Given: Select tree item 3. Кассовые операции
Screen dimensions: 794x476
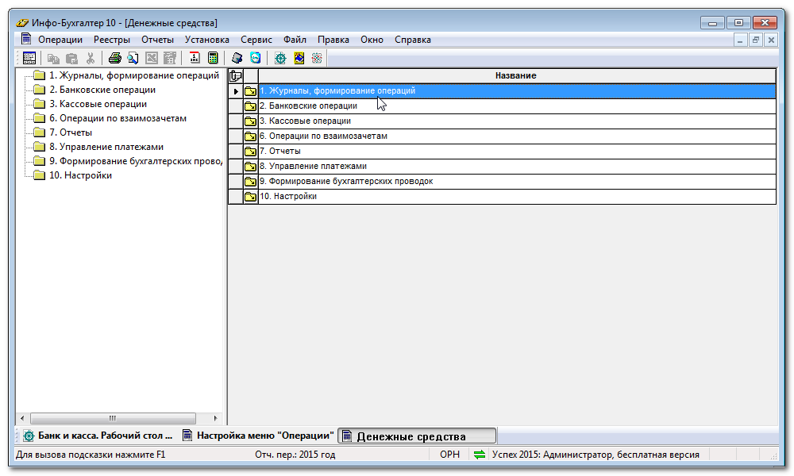Looking at the screenshot, I should coord(98,104).
